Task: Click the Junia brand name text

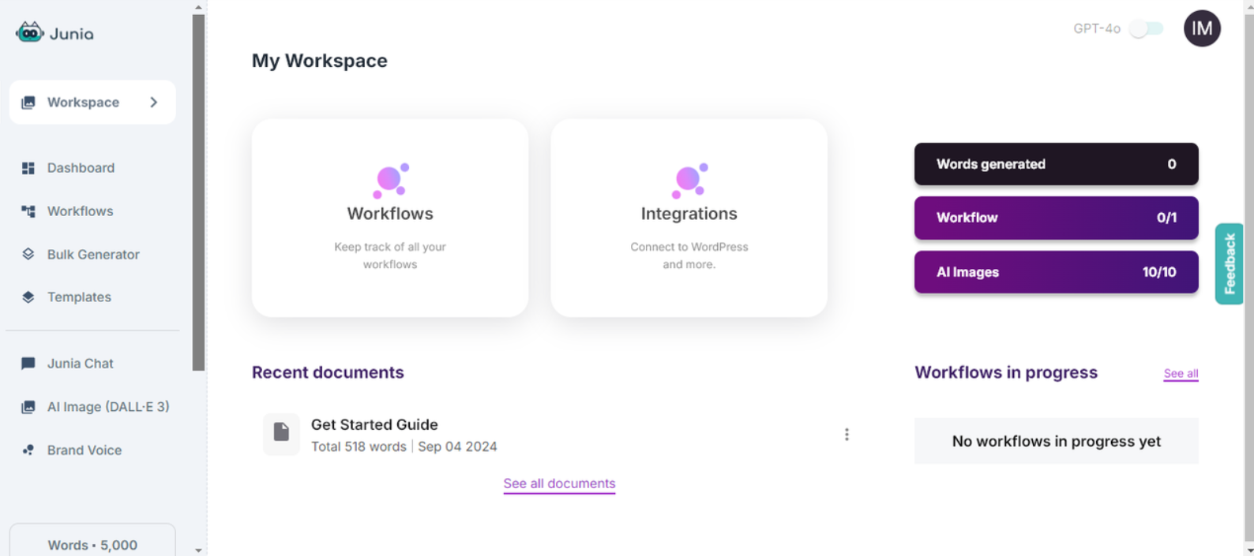Action: point(72,34)
